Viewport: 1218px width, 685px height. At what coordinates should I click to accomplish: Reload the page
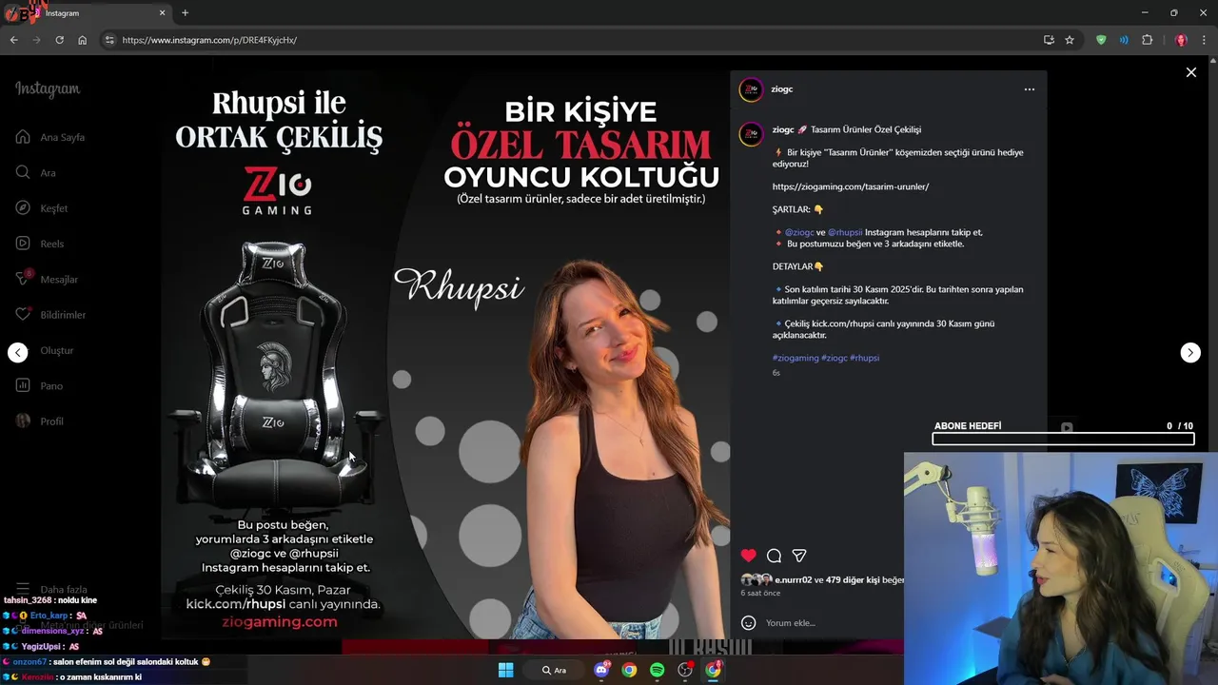59,40
